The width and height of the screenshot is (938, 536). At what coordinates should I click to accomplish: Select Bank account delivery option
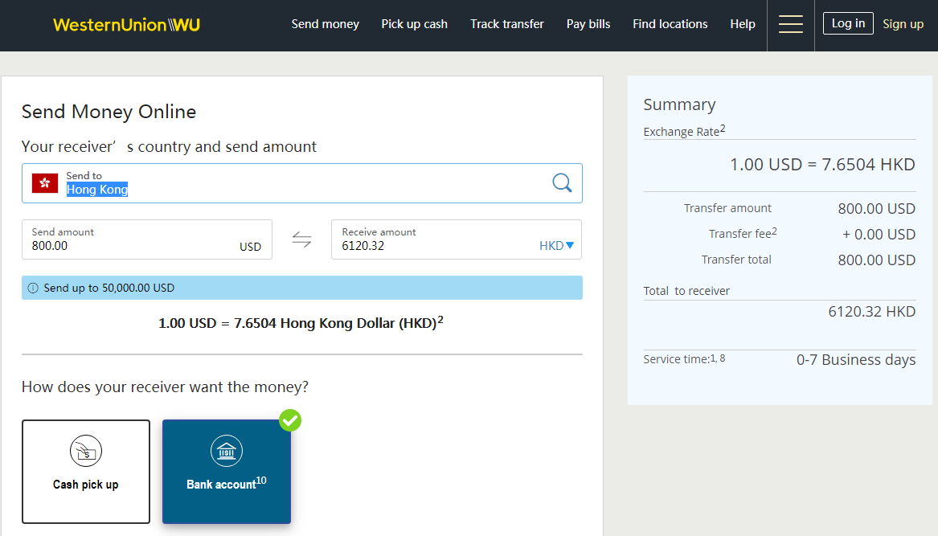227,472
